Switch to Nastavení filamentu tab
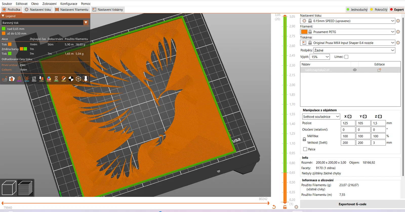Image resolution: width=405 pixels, height=212 pixels. click(72, 10)
